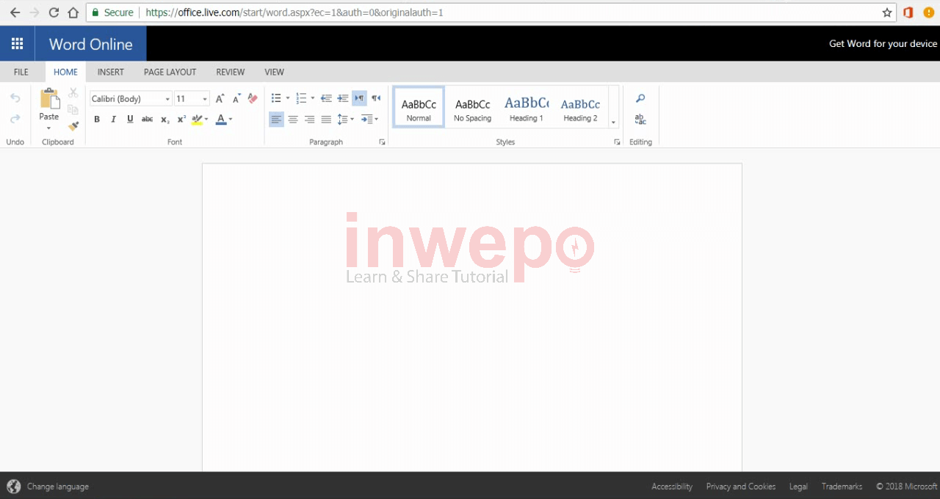
Task: Center align the paragraph text
Action: coord(292,120)
